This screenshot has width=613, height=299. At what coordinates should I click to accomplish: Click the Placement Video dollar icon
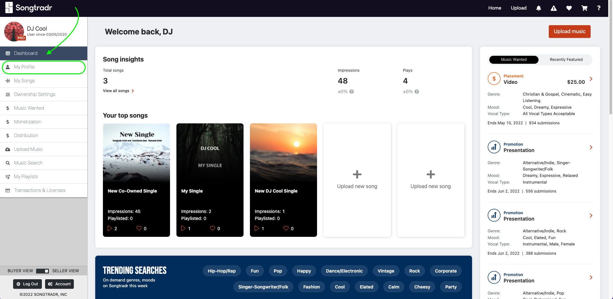click(x=494, y=79)
